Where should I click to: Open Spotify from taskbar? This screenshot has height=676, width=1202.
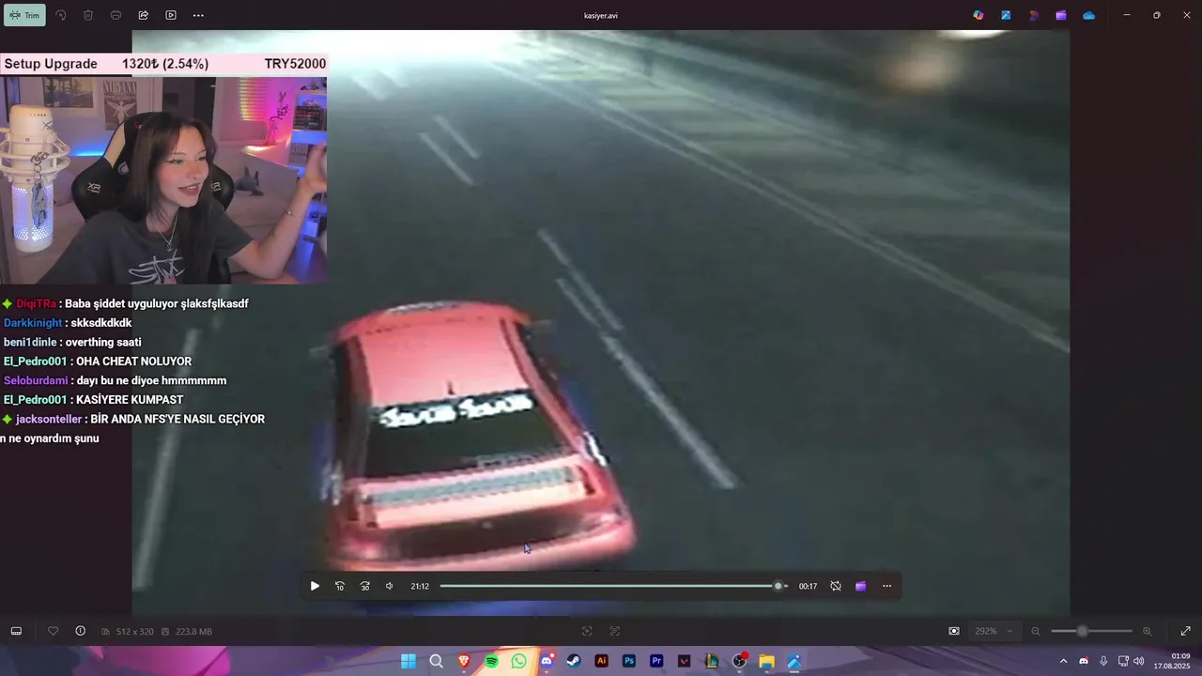tap(491, 661)
